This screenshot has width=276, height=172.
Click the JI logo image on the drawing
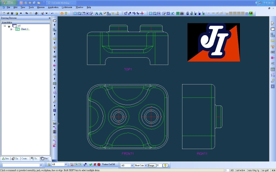[214, 42]
